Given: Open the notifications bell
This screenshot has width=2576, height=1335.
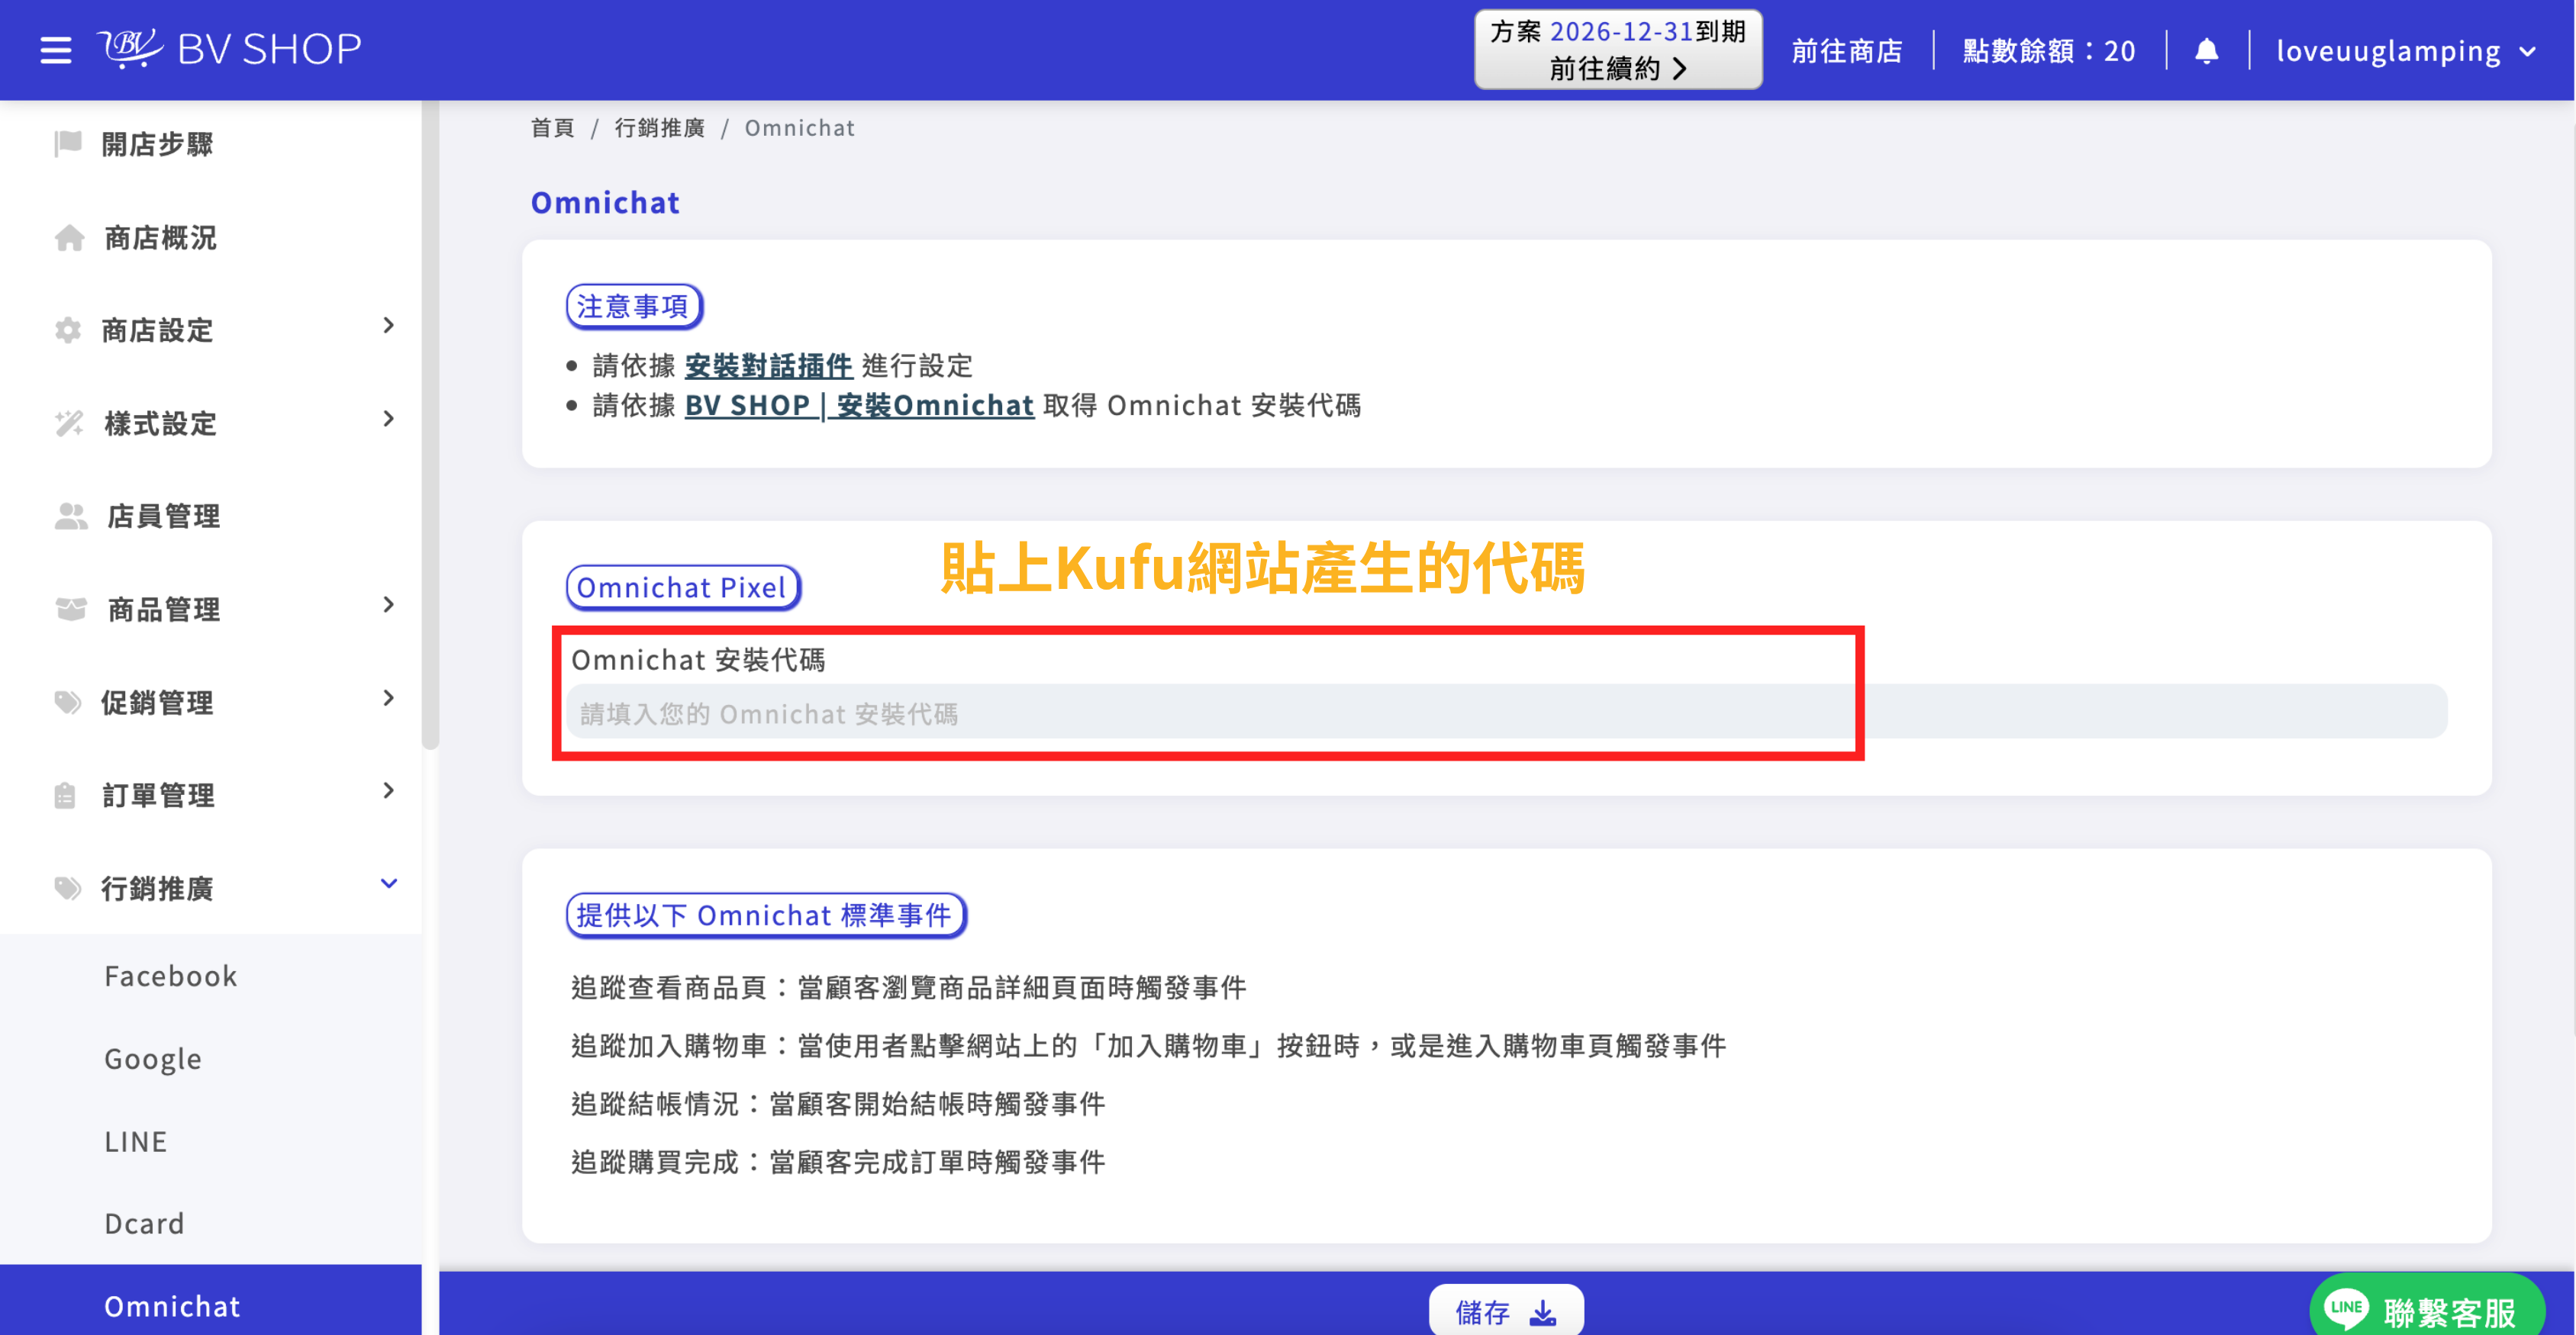Looking at the screenshot, I should (x=2207, y=50).
